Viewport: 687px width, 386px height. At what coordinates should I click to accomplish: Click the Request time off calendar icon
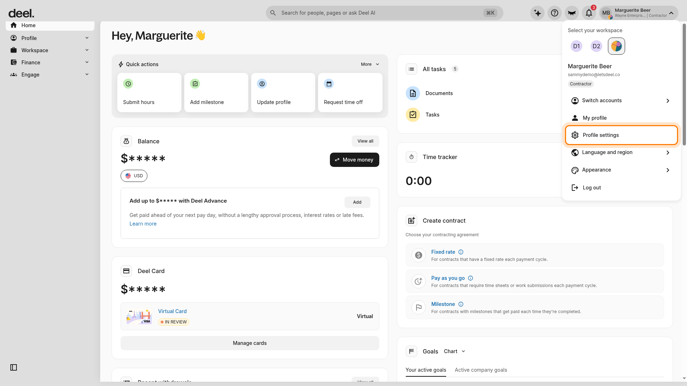(x=329, y=84)
